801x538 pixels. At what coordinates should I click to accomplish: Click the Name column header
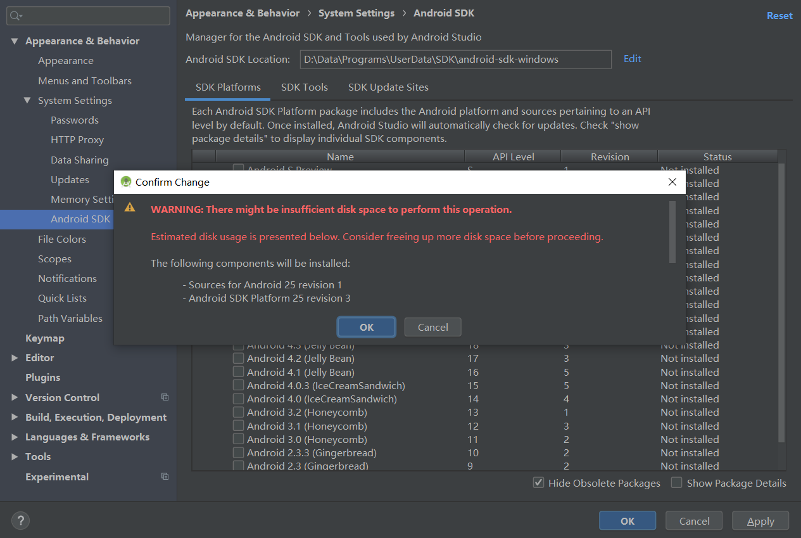tap(341, 157)
